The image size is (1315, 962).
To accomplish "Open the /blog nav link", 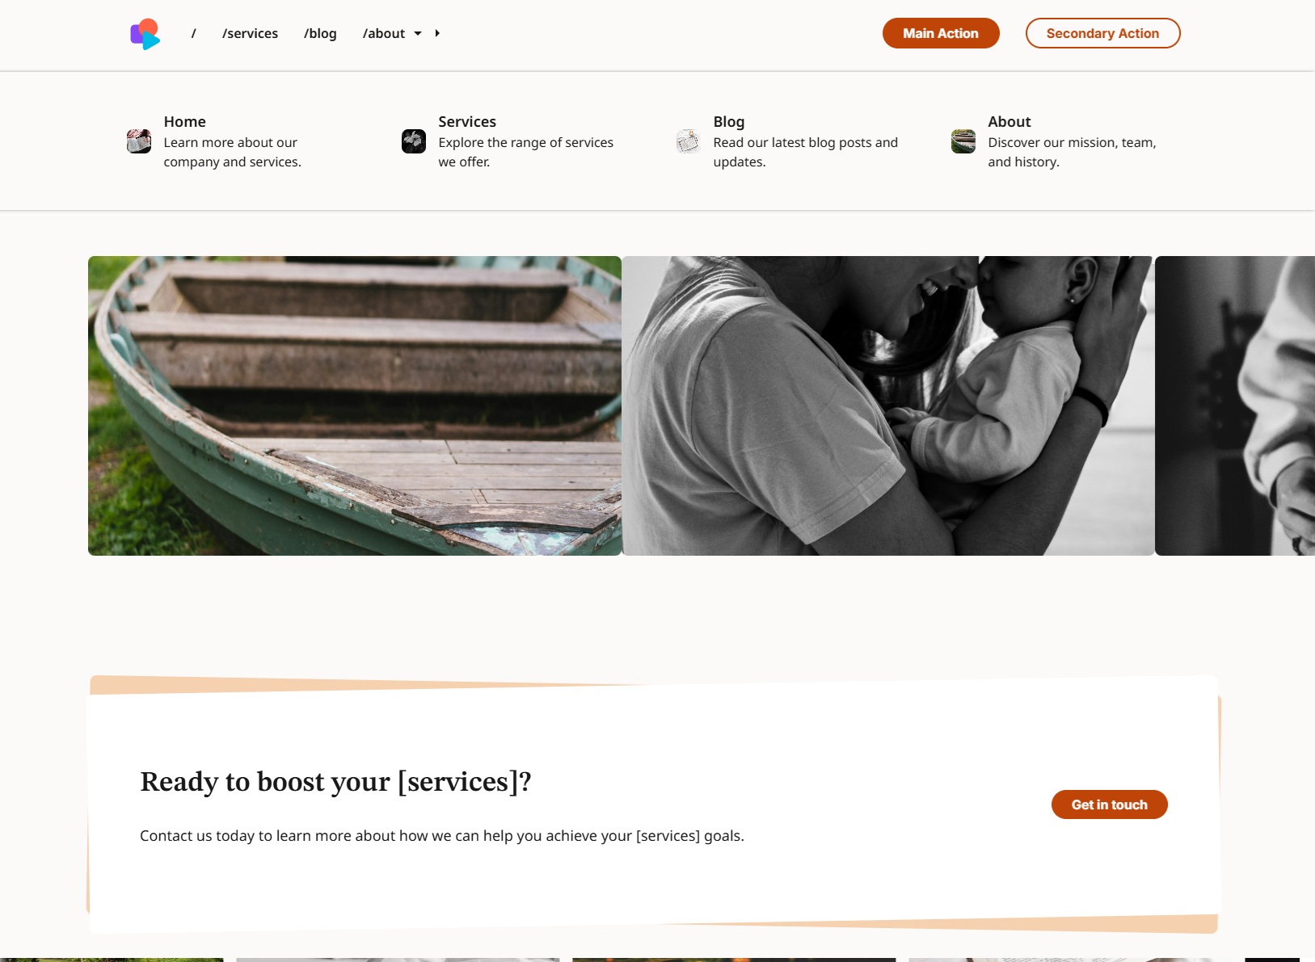I will 321,34.
